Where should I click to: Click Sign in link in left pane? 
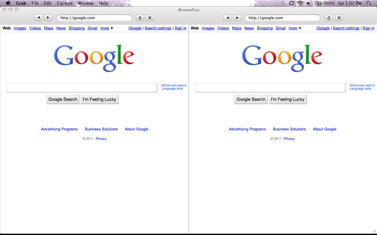pos(180,28)
